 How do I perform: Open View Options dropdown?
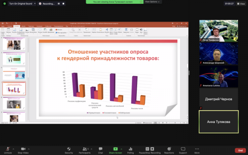point(152,2)
